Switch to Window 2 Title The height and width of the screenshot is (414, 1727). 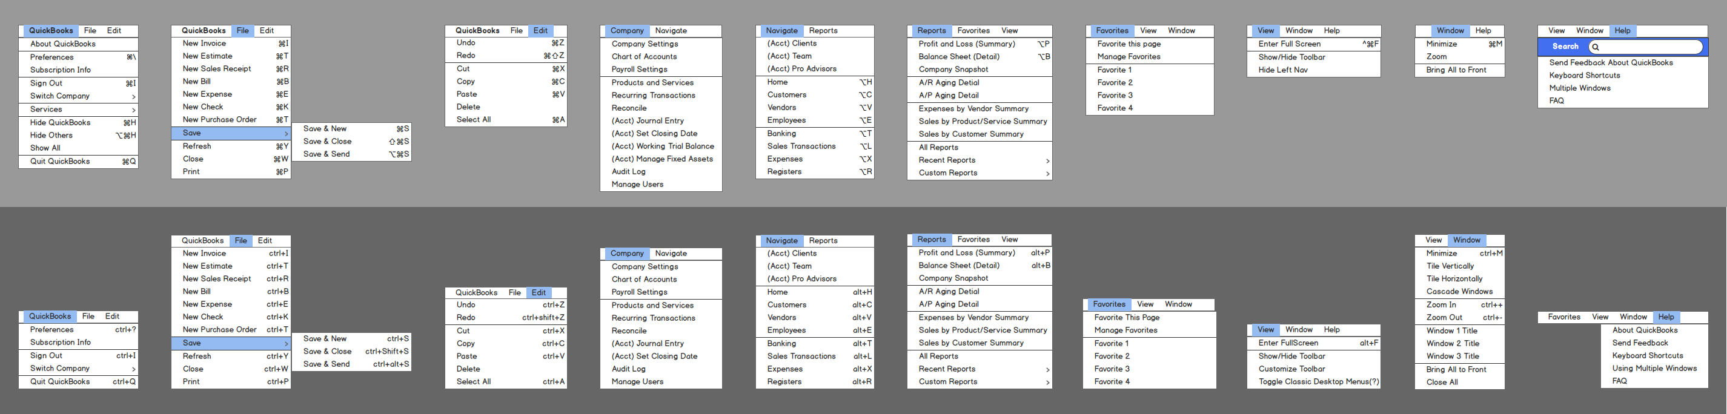(x=1459, y=344)
